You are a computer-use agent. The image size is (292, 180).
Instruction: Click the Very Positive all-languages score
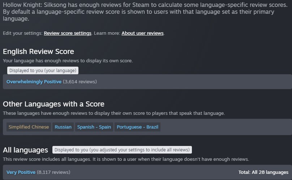tap(21, 172)
